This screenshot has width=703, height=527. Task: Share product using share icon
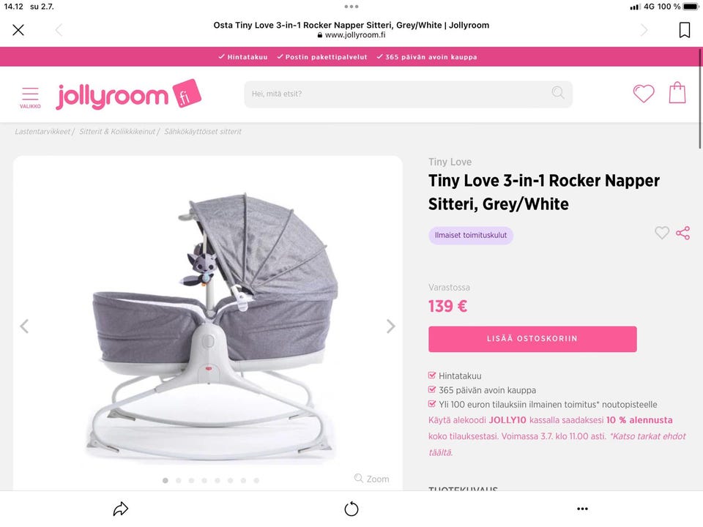[682, 233]
